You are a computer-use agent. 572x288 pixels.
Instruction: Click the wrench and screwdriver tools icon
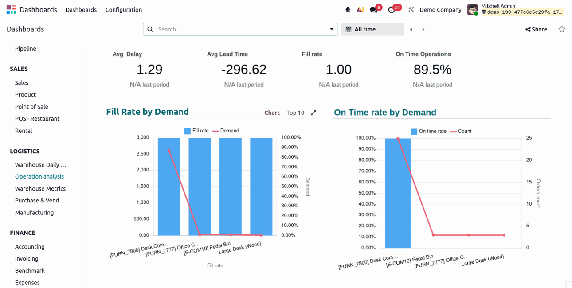coord(411,10)
